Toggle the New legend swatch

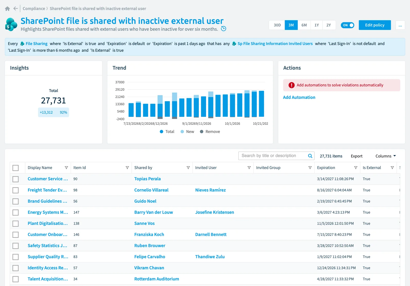(x=182, y=132)
